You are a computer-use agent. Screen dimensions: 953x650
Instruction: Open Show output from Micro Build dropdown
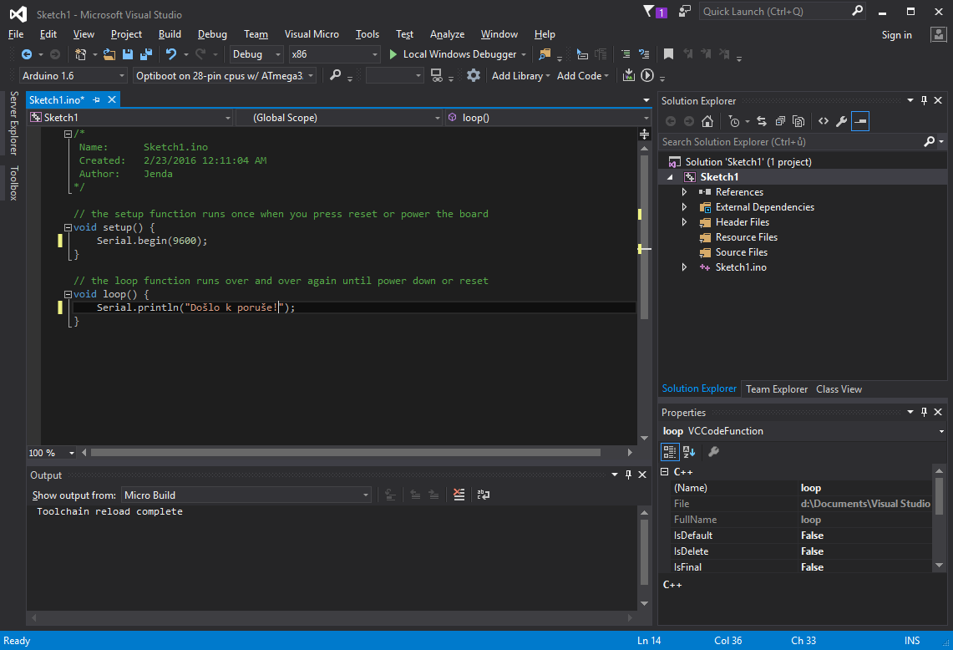(x=246, y=495)
